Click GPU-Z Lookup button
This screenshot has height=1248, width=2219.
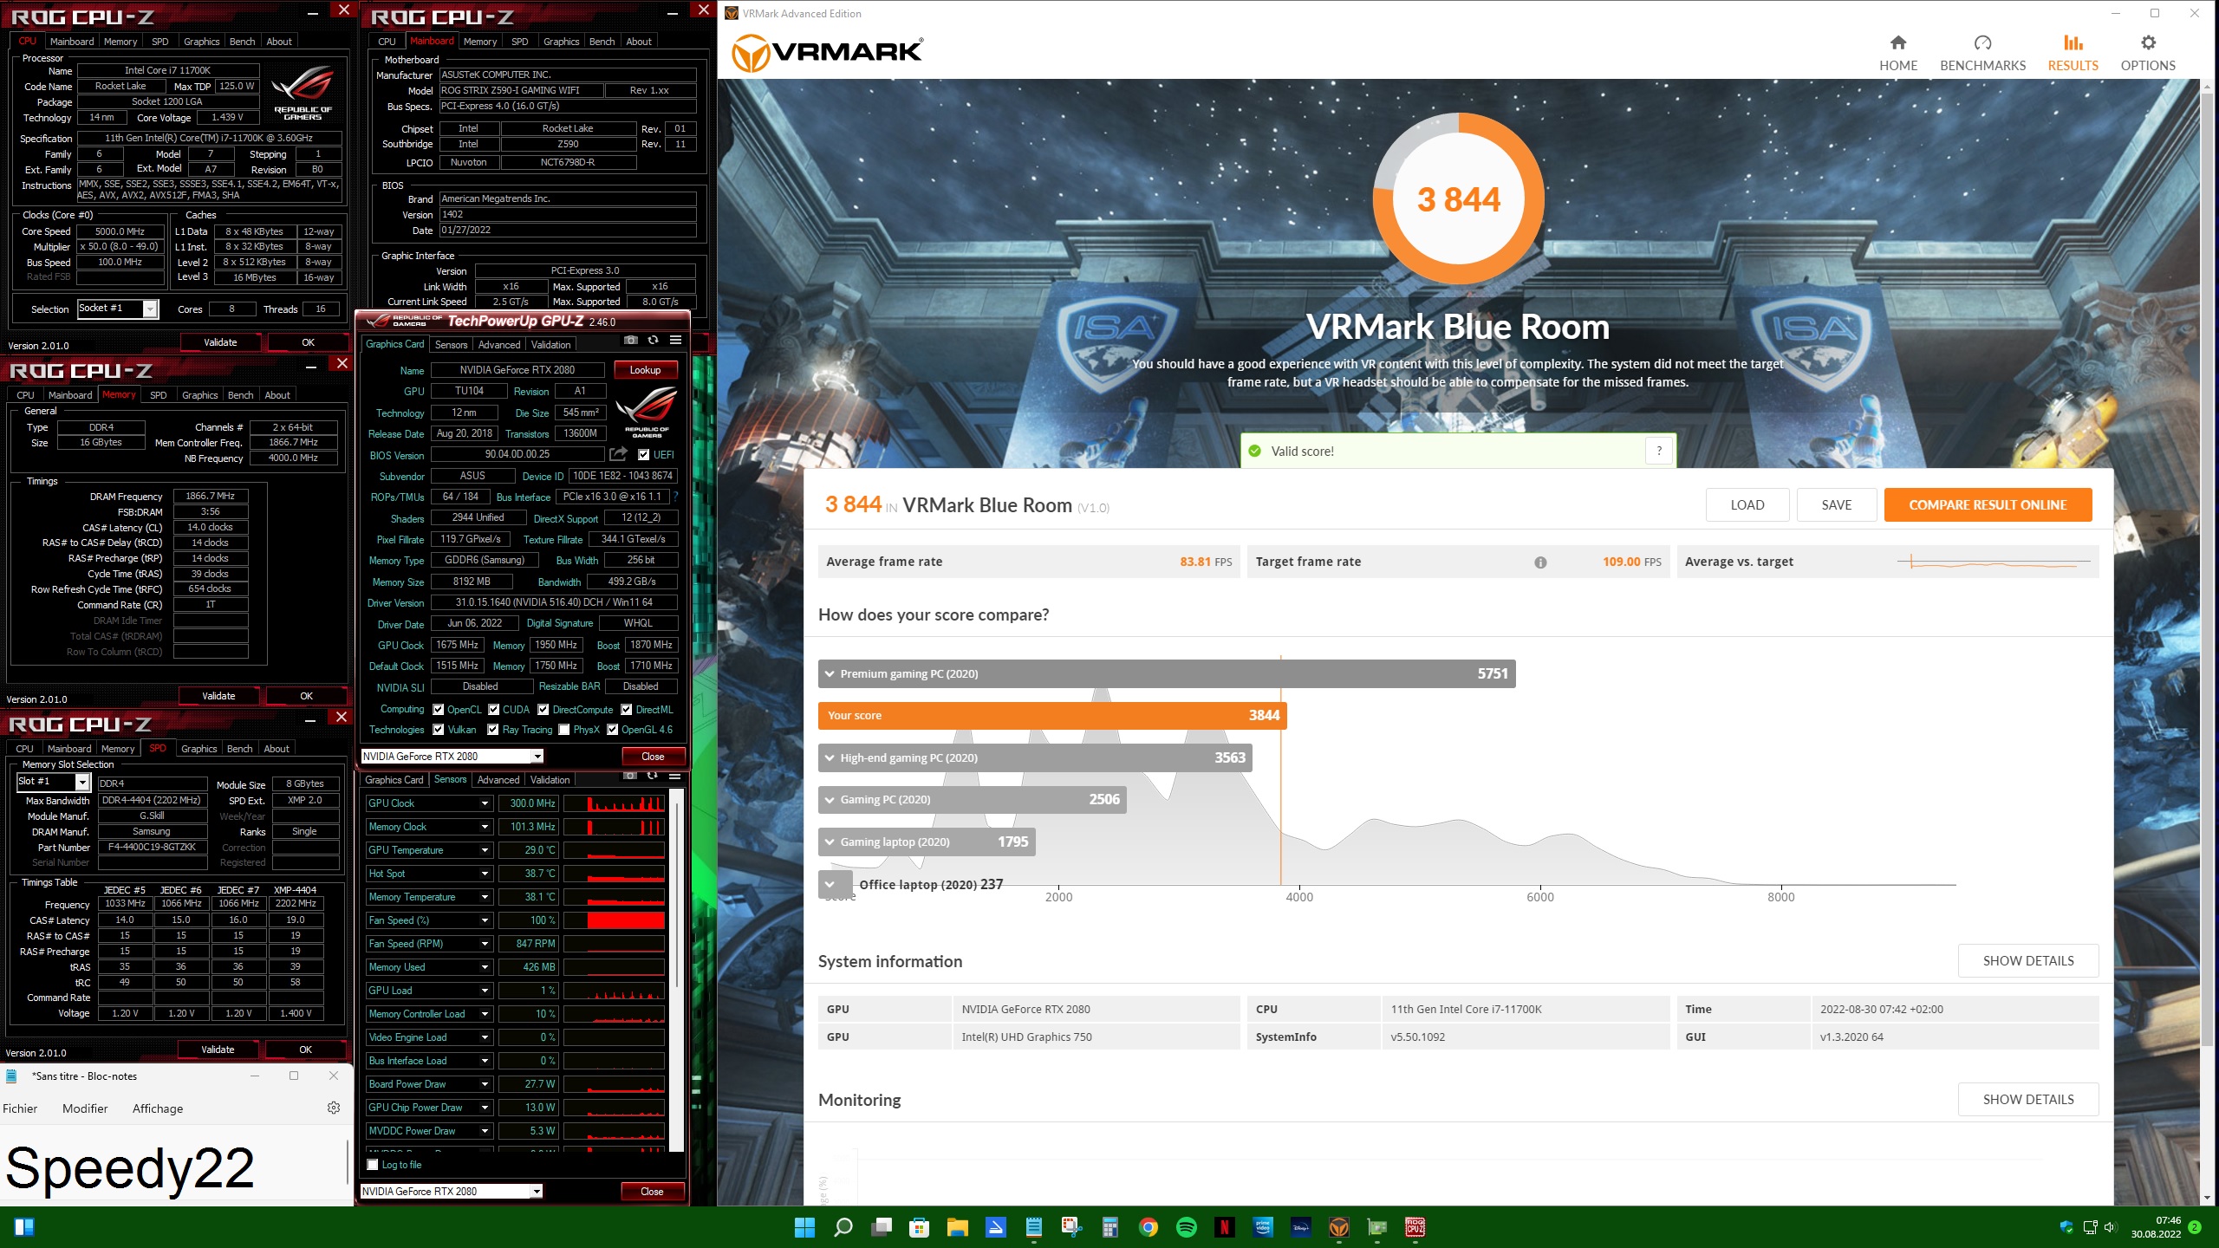click(645, 370)
